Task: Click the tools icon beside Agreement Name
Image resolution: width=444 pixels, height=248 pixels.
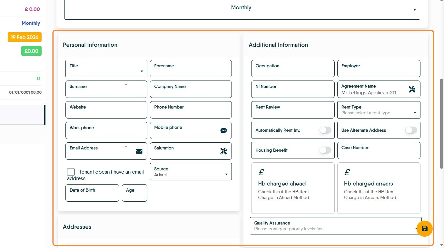Action: [412, 90]
